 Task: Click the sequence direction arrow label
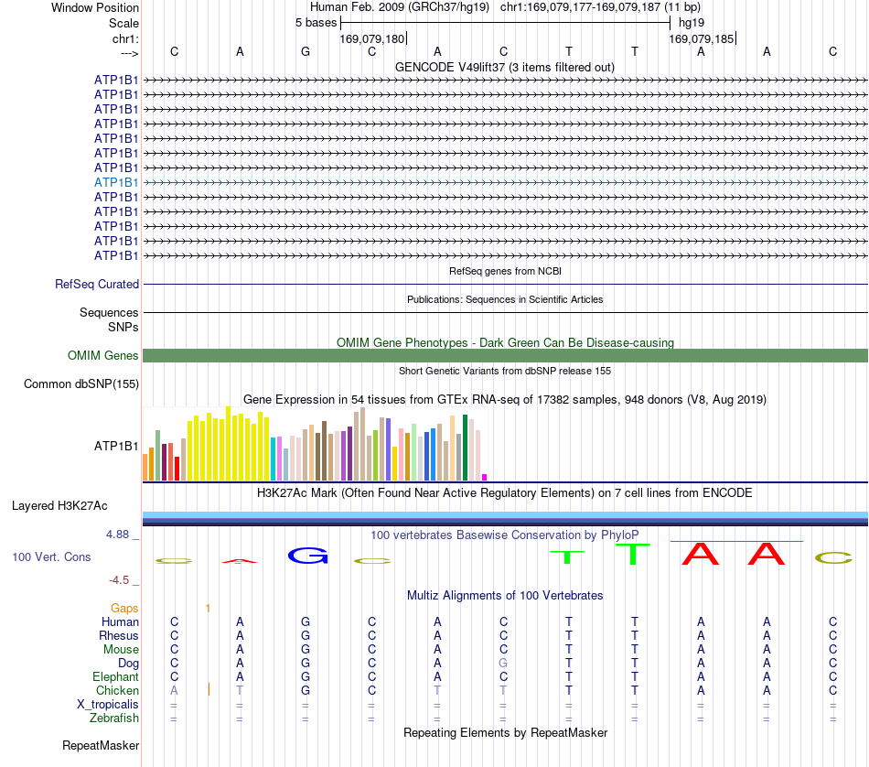129,53
